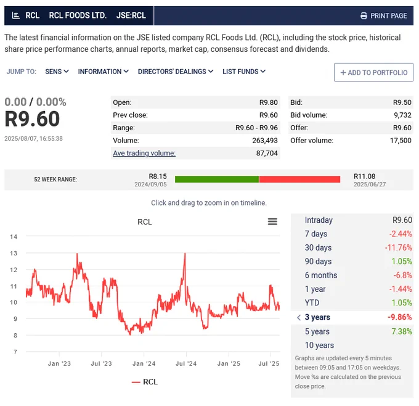The height and width of the screenshot is (406, 419).
Task: Show the 6 months chart period
Action: pyautogui.click(x=352, y=275)
